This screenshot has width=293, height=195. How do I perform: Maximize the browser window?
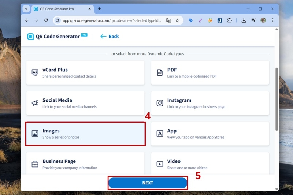(260, 9)
